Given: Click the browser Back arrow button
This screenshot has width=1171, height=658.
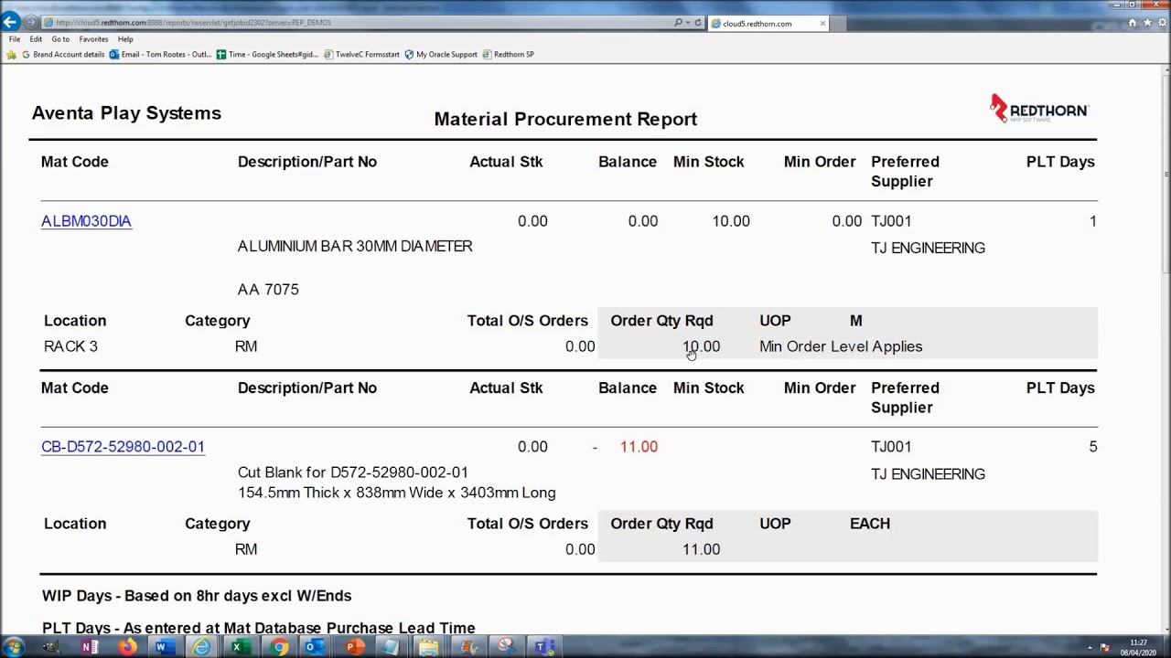Looking at the screenshot, I should coord(11,22).
